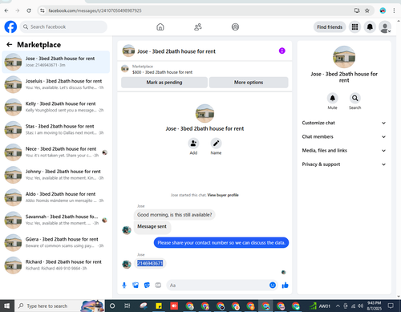Open yellow Sticky Notes taskbar icon

[x=159, y=306]
